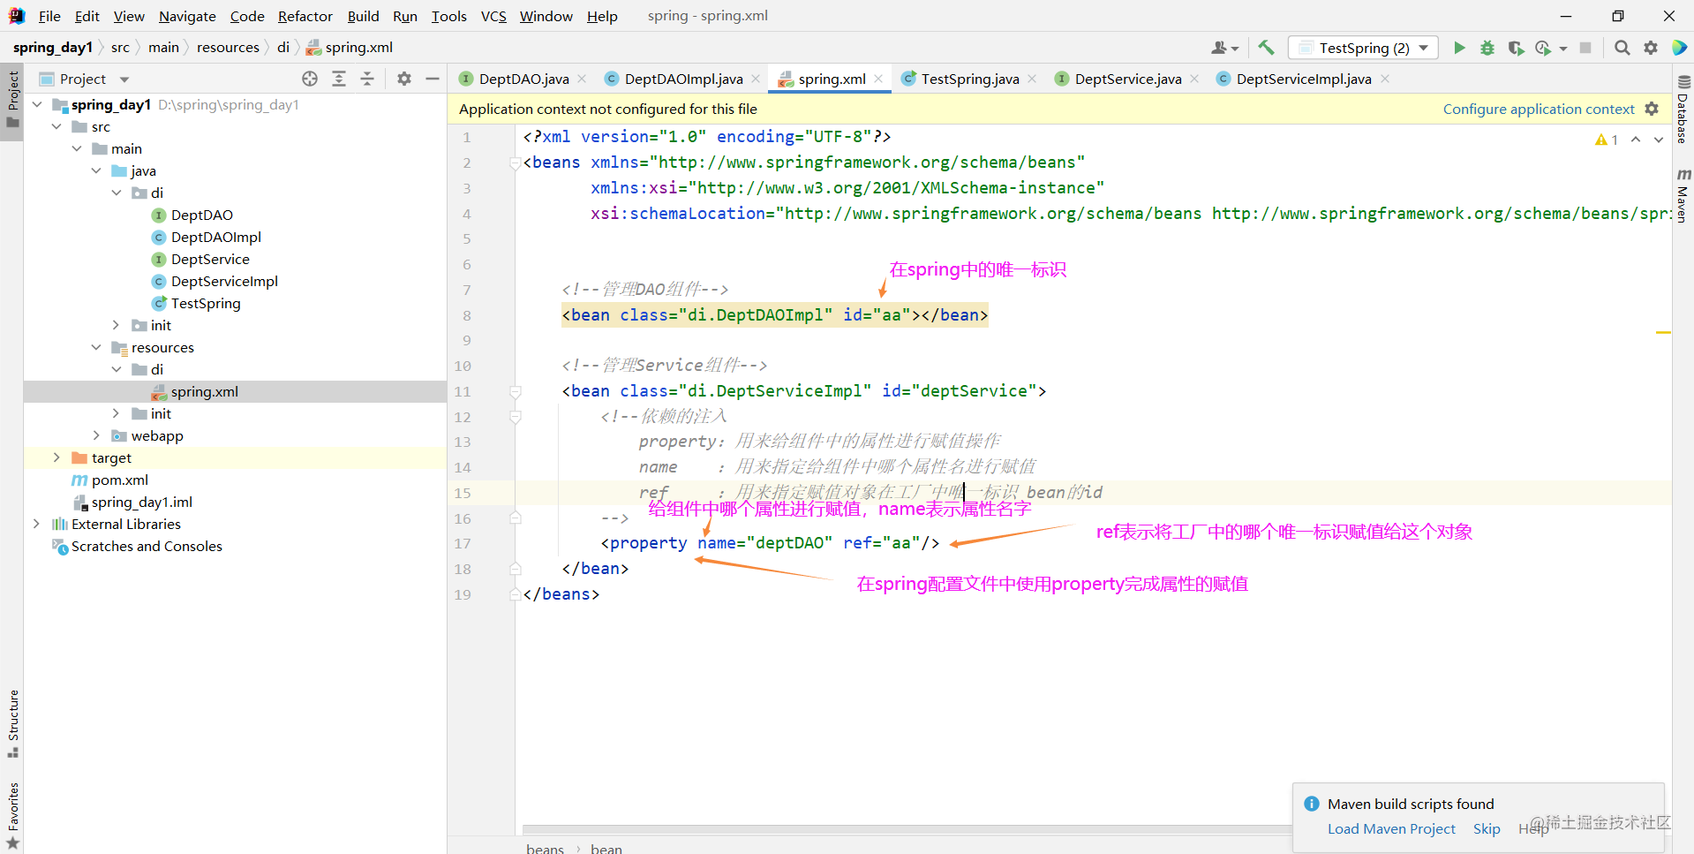Go to next highlighted error arrow
This screenshot has width=1694, height=854.
coord(1659,140)
